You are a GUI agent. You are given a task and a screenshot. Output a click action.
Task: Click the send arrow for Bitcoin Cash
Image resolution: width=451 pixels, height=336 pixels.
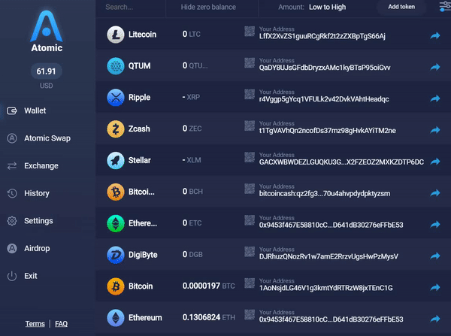435,192
